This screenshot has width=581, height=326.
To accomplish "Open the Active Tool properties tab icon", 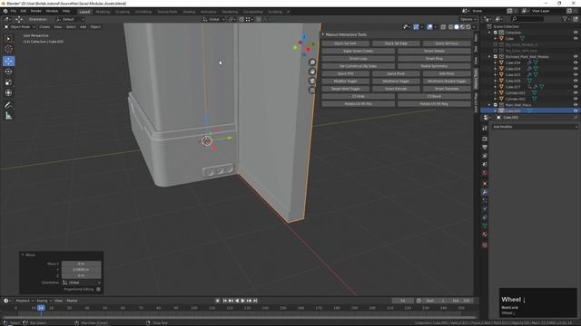I will [x=485, y=129].
